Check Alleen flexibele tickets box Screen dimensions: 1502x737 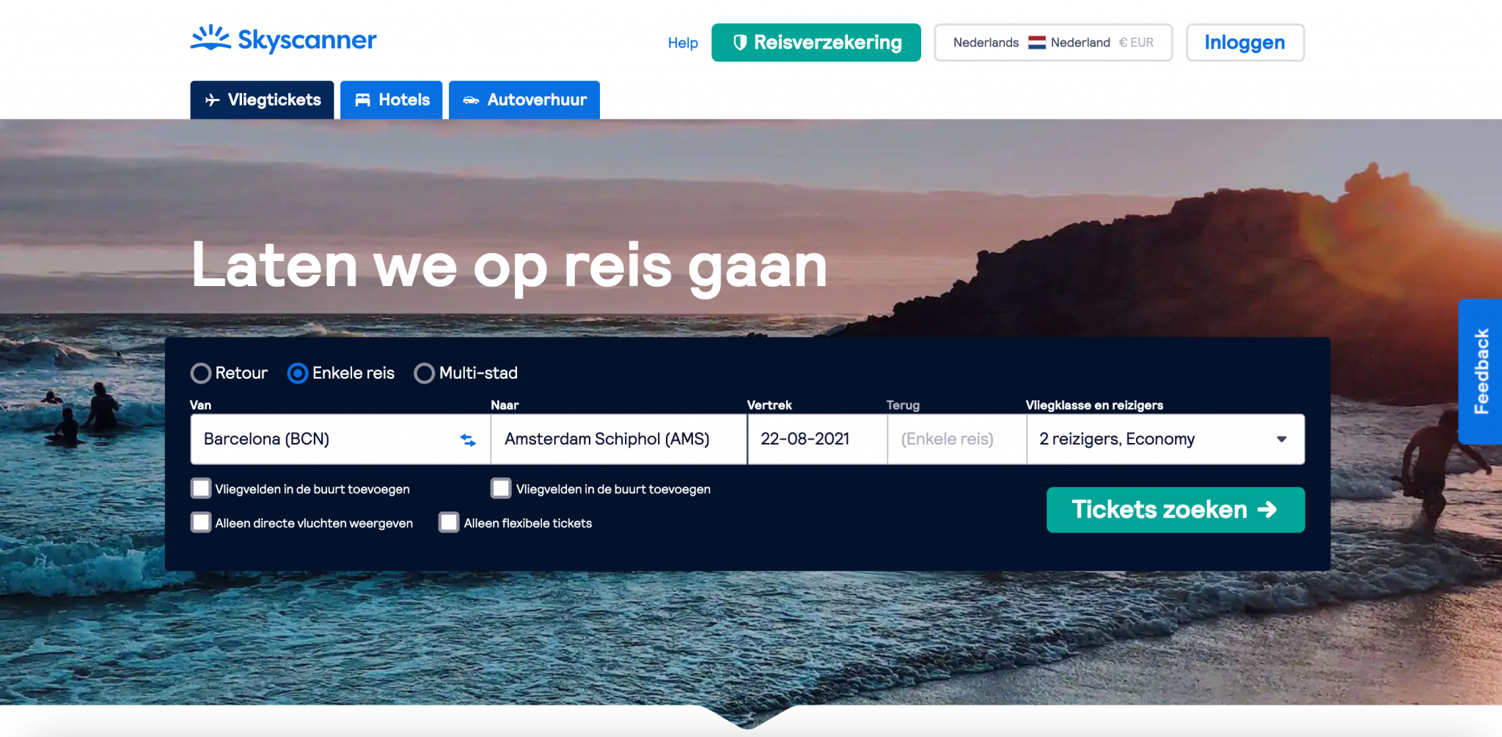pos(449,522)
